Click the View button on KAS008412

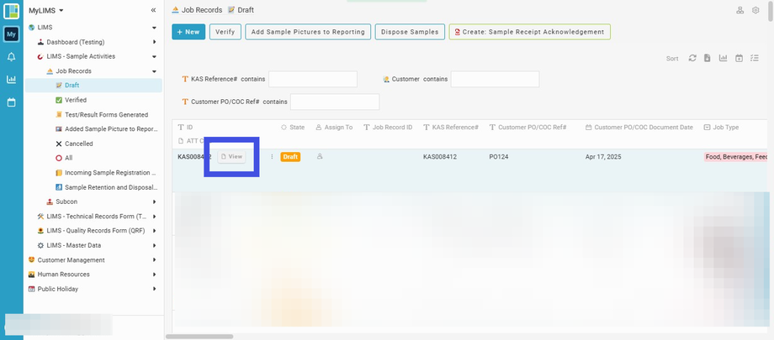pyautogui.click(x=231, y=157)
